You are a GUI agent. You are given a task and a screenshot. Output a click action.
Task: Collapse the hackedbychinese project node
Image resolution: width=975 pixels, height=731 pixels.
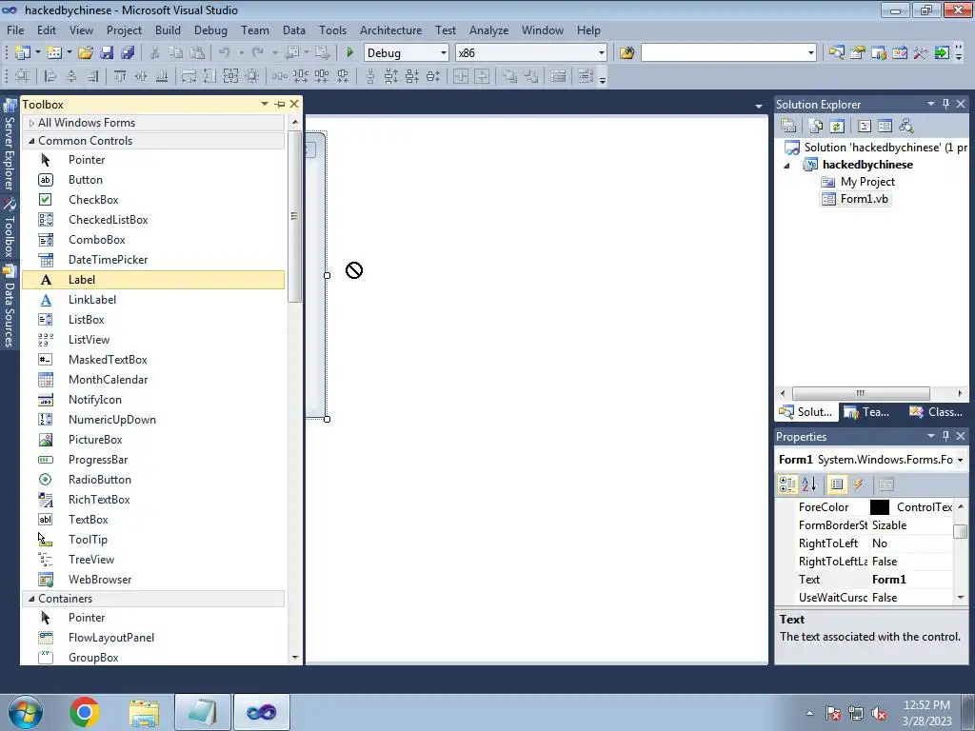tap(786, 166)
